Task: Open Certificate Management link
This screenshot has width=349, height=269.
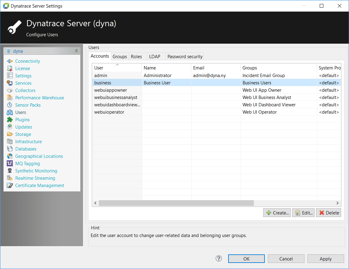Action: click(40, 186)
